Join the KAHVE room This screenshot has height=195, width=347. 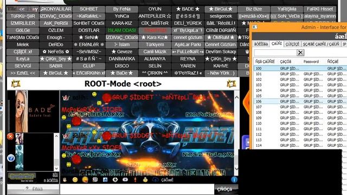pyautogui.click(x=221, y=66)
